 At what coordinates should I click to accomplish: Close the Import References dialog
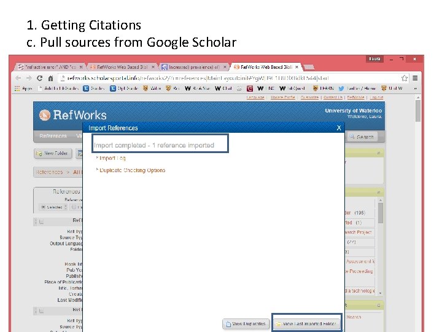[339, 128]
